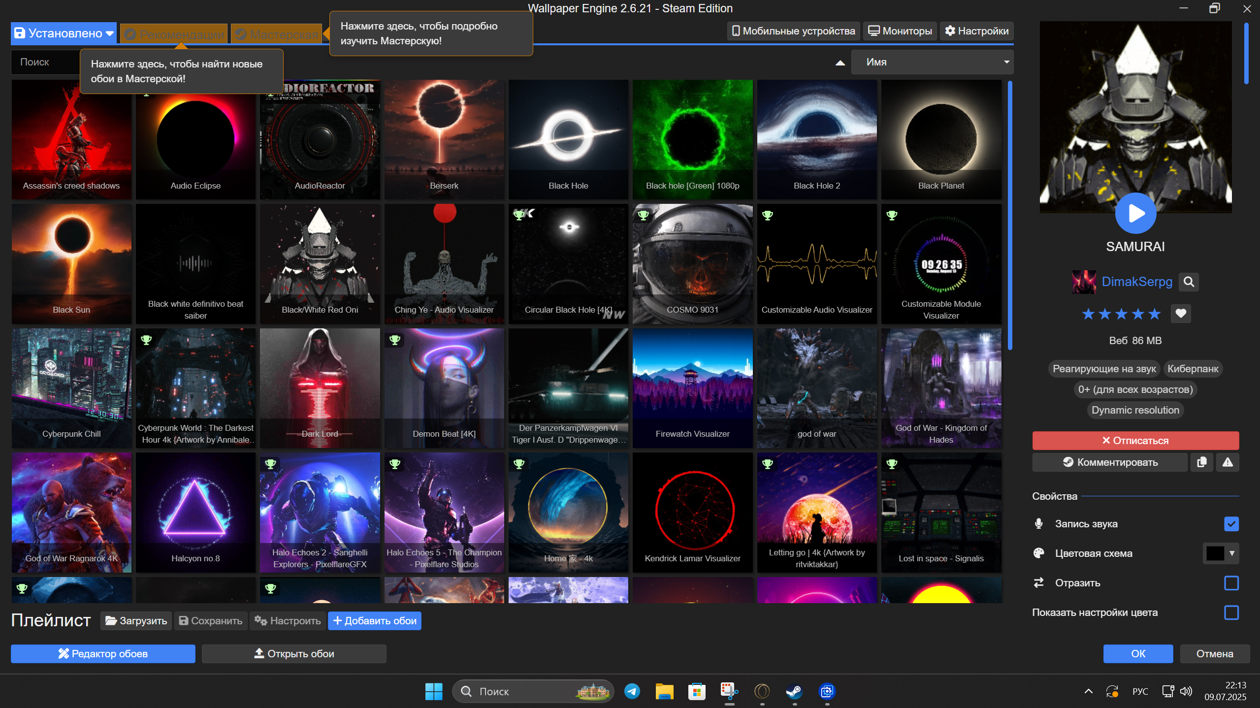Screen dimensions: 1260x708
Task: Open the clock showing 22:13
Action: 1225,691
